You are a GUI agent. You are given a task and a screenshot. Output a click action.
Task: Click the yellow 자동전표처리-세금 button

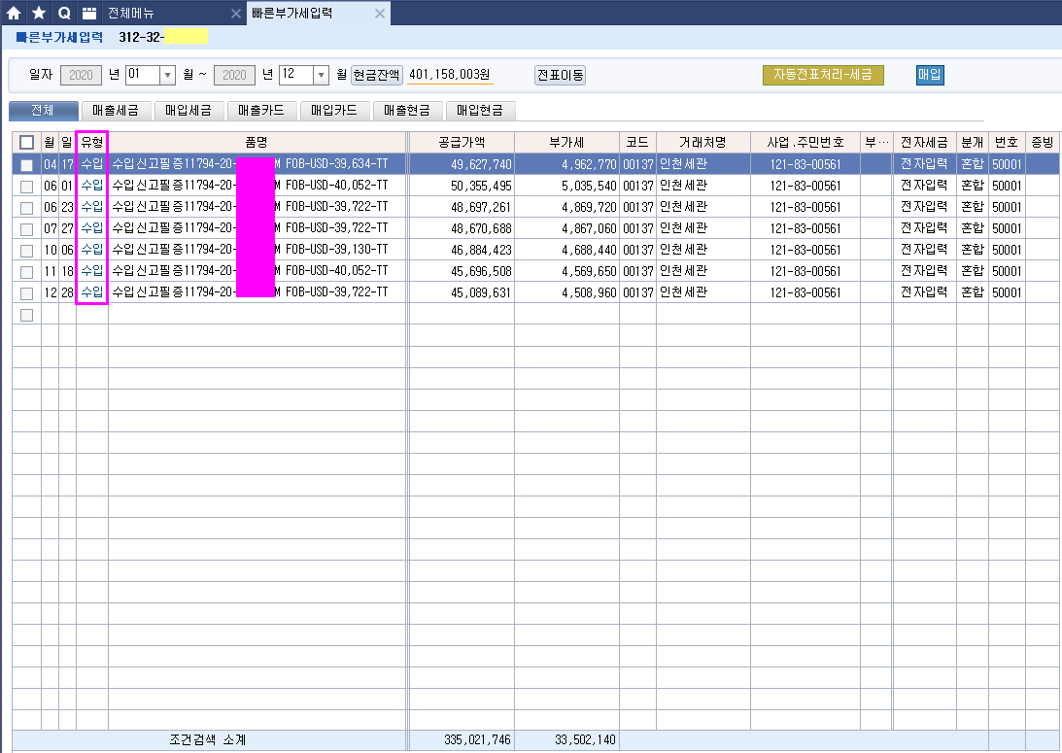point(822,75)
